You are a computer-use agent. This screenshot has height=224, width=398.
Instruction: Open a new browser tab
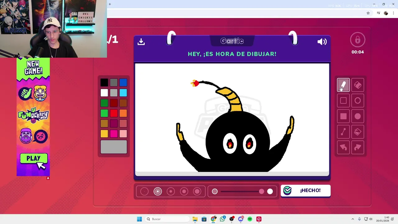[110, 4]
